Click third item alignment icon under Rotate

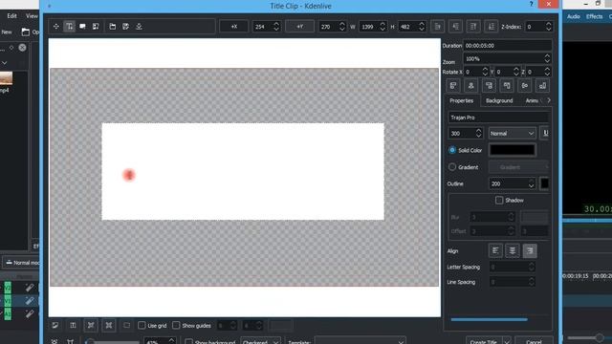489,85
